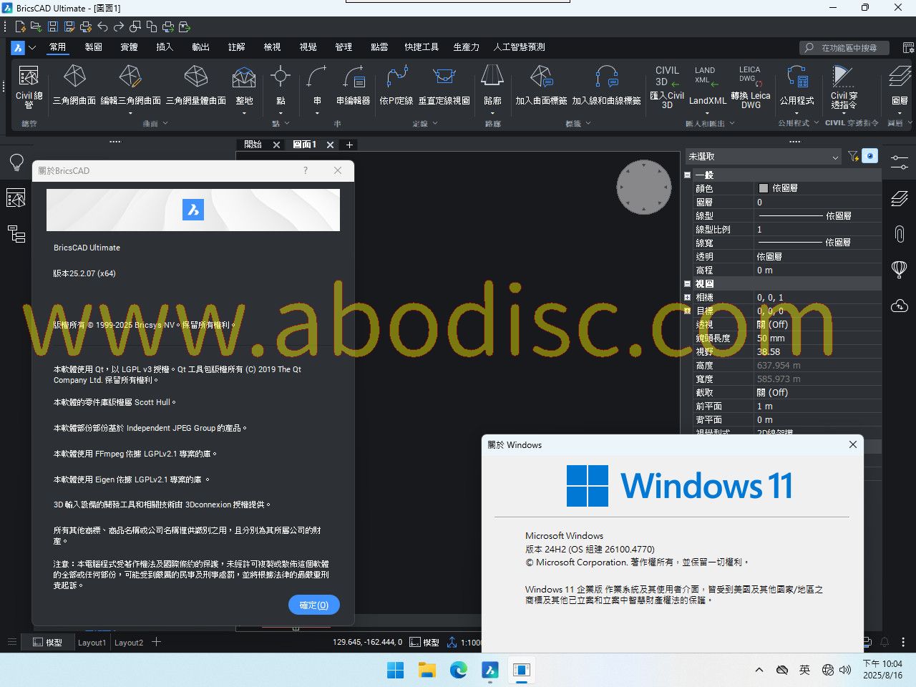Open dropdown arrow next to BricsCAD logo
The height and width of the screenshot is (687, 916).
pos(32,47)
